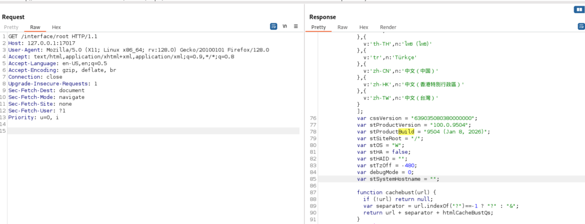
Task: Click the var stHA = false line
Action: (383, 151)
